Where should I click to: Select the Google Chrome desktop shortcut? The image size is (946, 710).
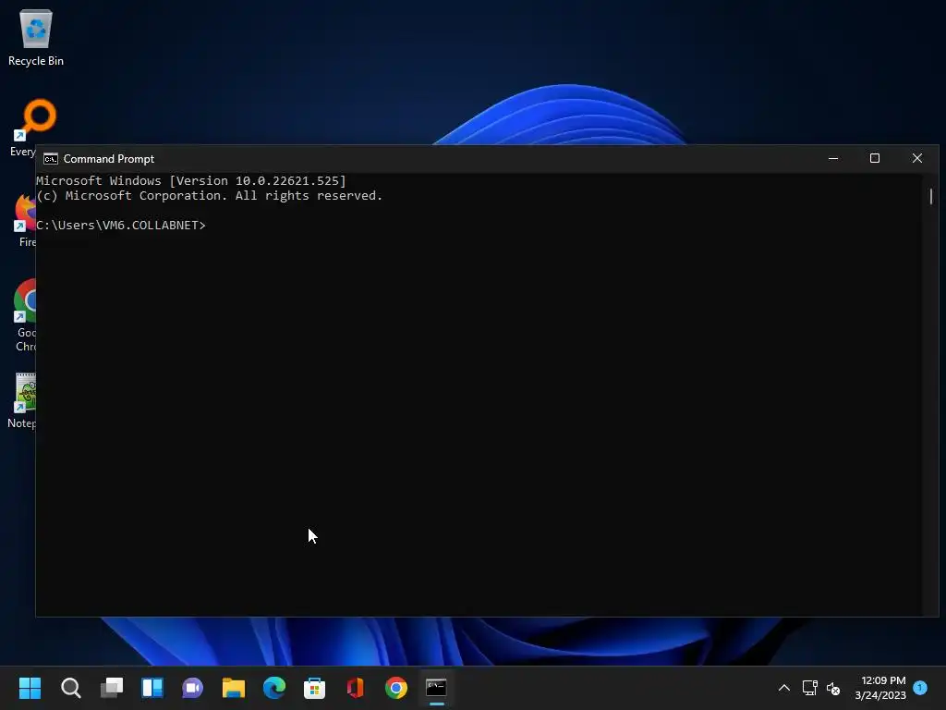[x=24, y=314]
